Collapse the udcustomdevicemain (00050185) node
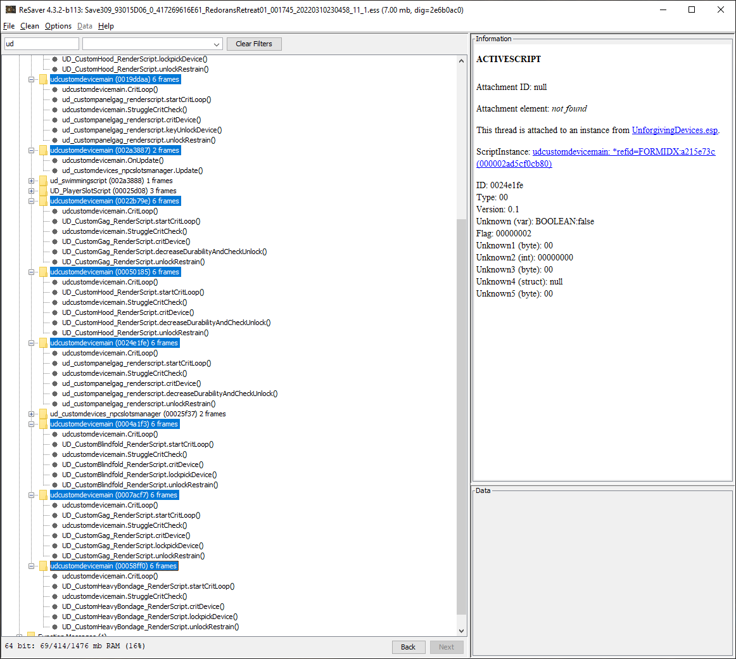Screen dimensions: 736x659 31,272
